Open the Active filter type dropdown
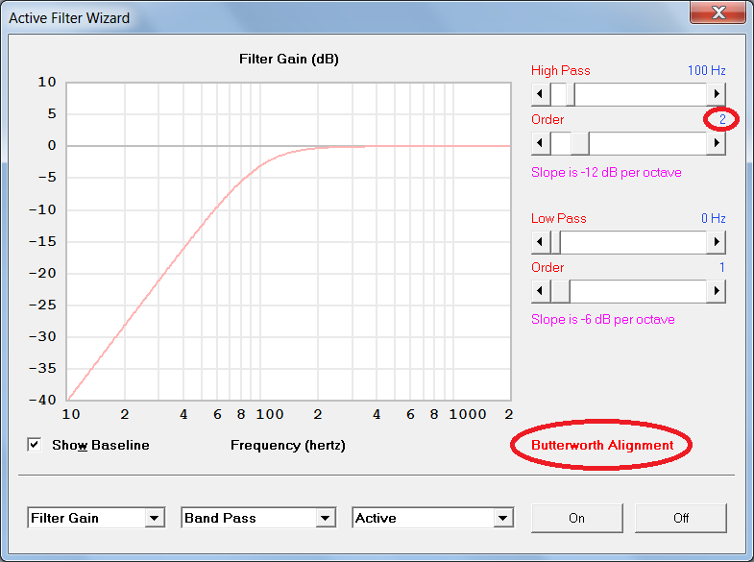The width and height of the screenshot is (754, 562). (433, 518)
